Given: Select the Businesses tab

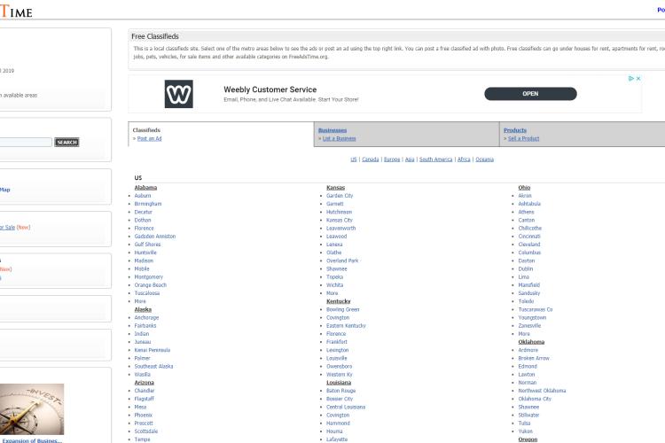Looking at the screenshot, I should [332, 130].
